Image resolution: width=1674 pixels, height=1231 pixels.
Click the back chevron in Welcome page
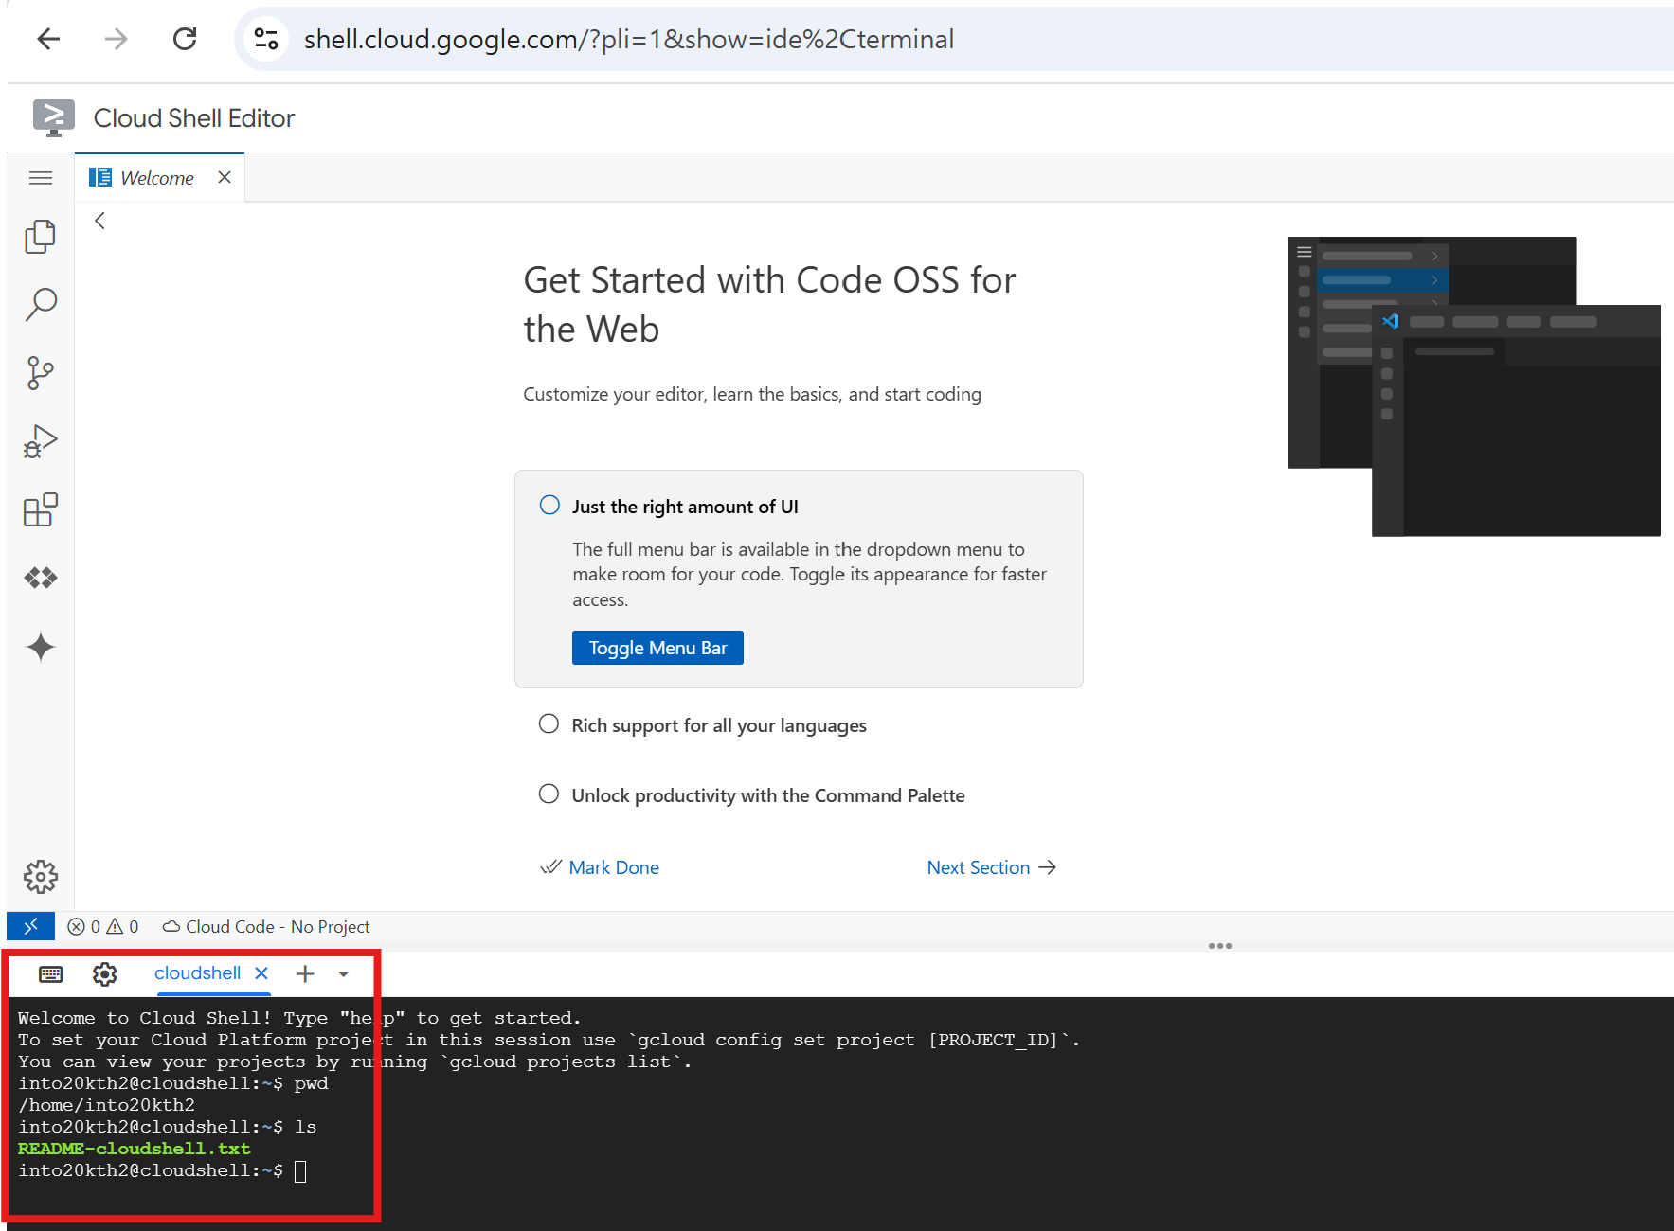pyautogui.click(x=99, y=221)
